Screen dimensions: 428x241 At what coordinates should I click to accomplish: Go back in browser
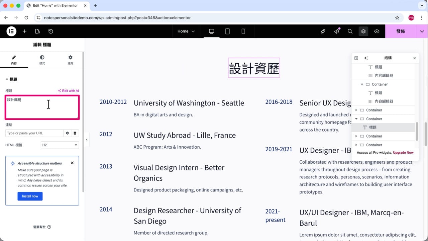(x=6, y=18)
